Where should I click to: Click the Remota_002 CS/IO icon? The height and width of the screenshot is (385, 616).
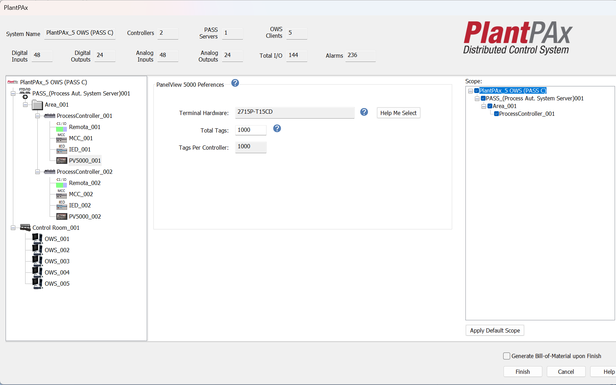click(x=61, y=183)
